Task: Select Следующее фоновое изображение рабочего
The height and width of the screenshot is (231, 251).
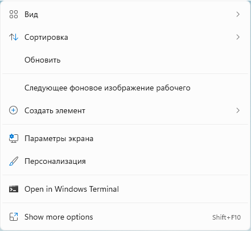Action: coord(125,88)
